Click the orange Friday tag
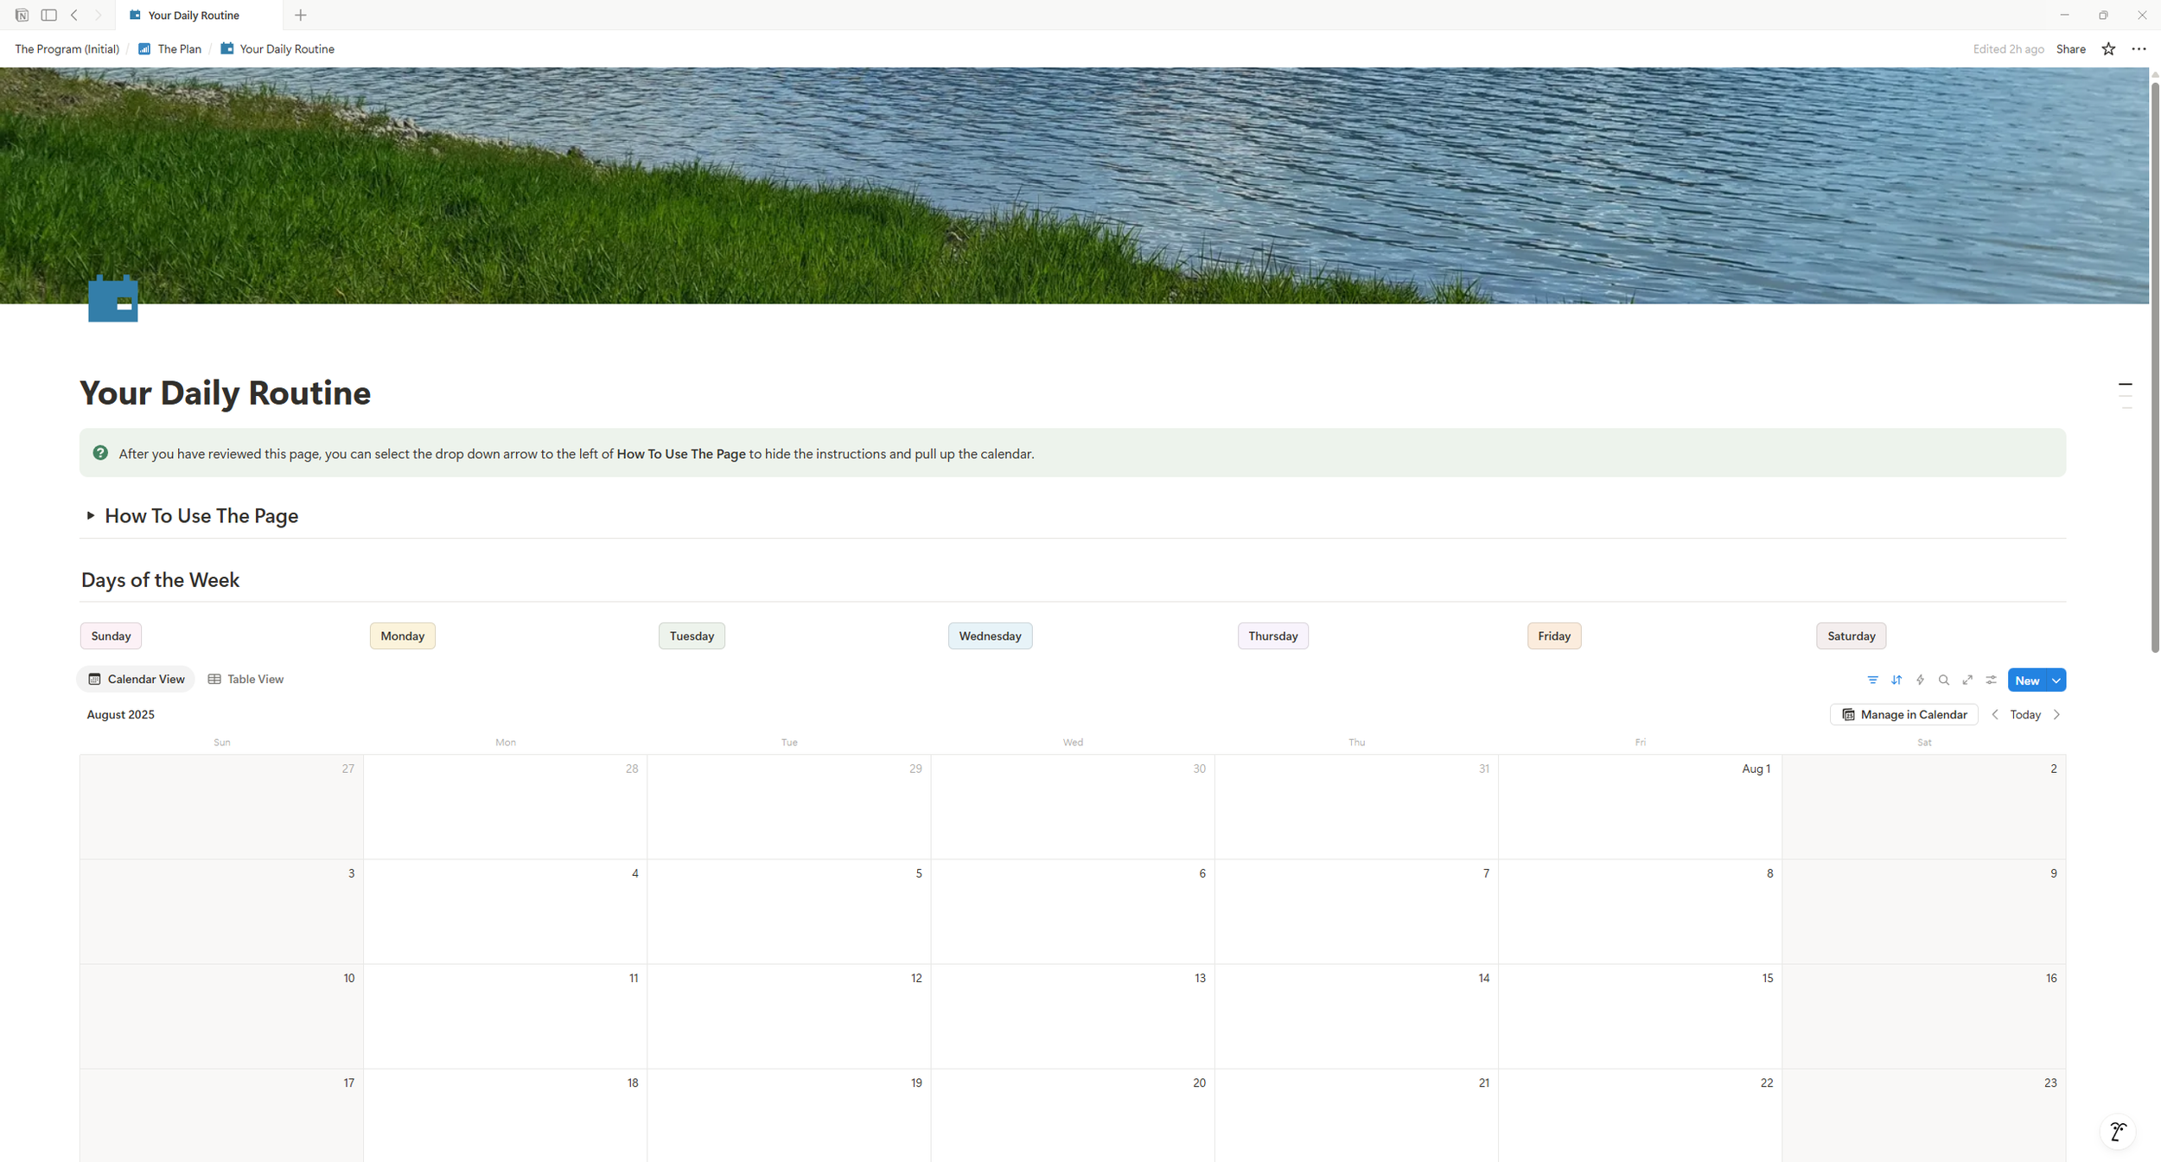Image resolution: width=2161 pixels, height=1162 pixels. pyautogui.click(x=1553, y=635)
